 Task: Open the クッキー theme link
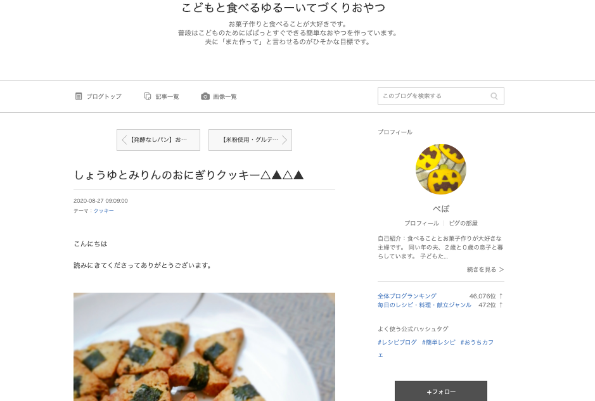103,211
